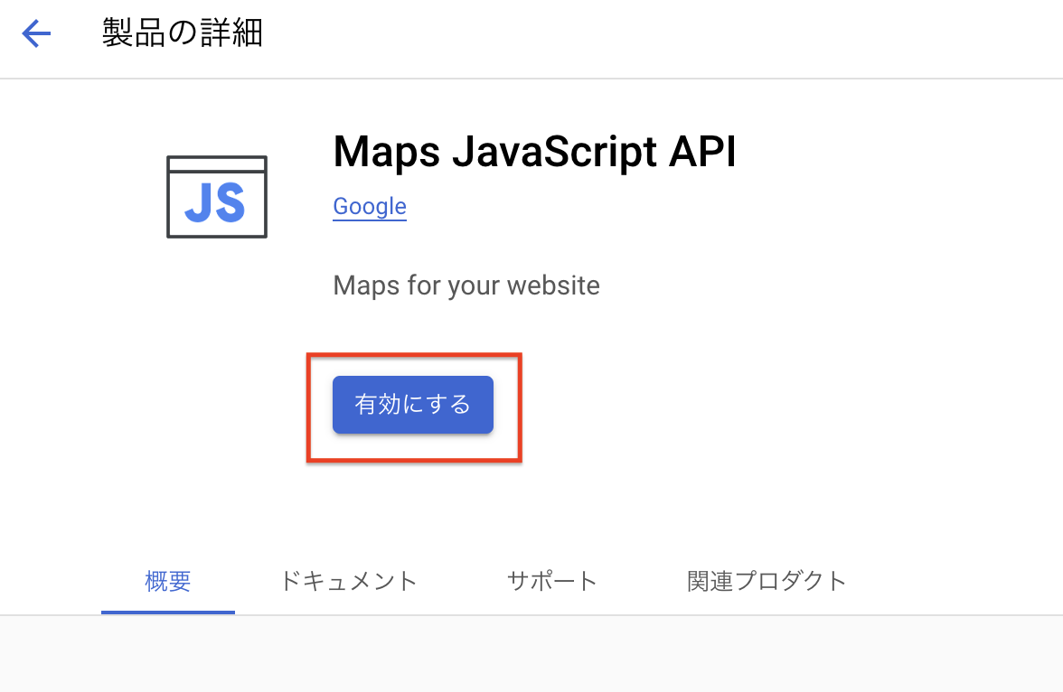This screenshot has width=1063, height=692.
Task: Open the サポート tab
Action: [x=551, y=582]
